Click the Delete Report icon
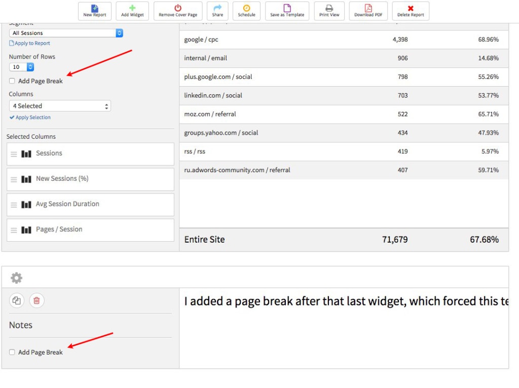This screenshot has height=388, width=519. click(411, 11)
